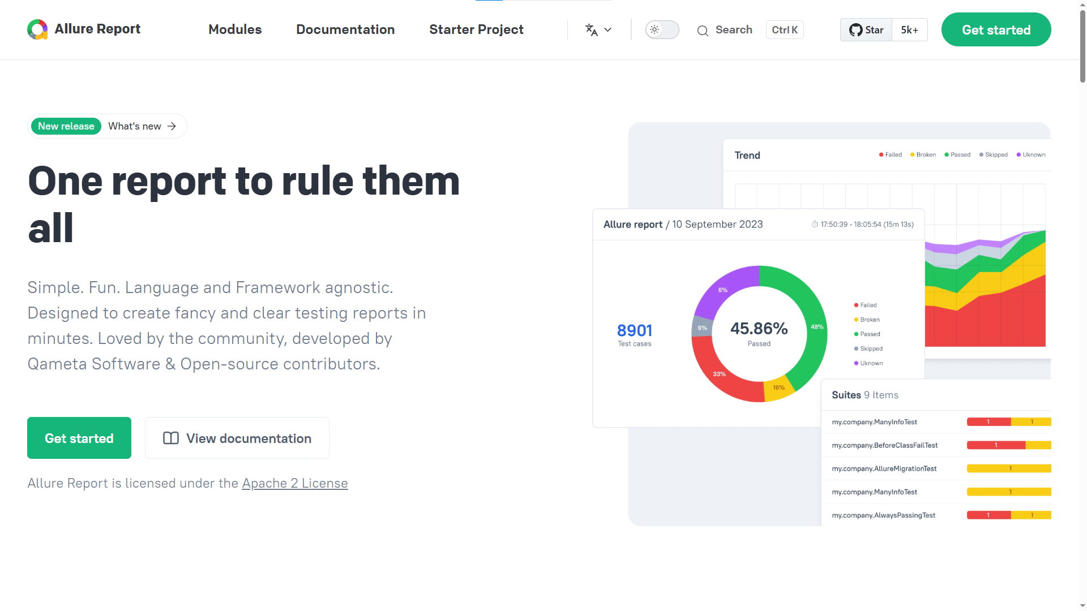Viewport: 1087px width, 611px height.
Task: Click the clock icon next to run time
Action: (x=815, y=224)
